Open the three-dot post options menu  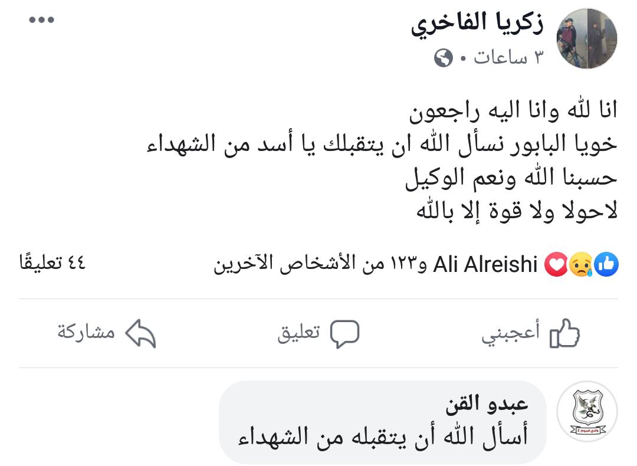point(42,20)
